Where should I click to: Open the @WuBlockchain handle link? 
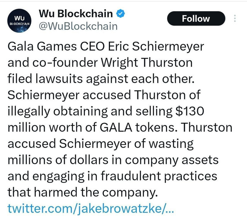coord(78,26)
